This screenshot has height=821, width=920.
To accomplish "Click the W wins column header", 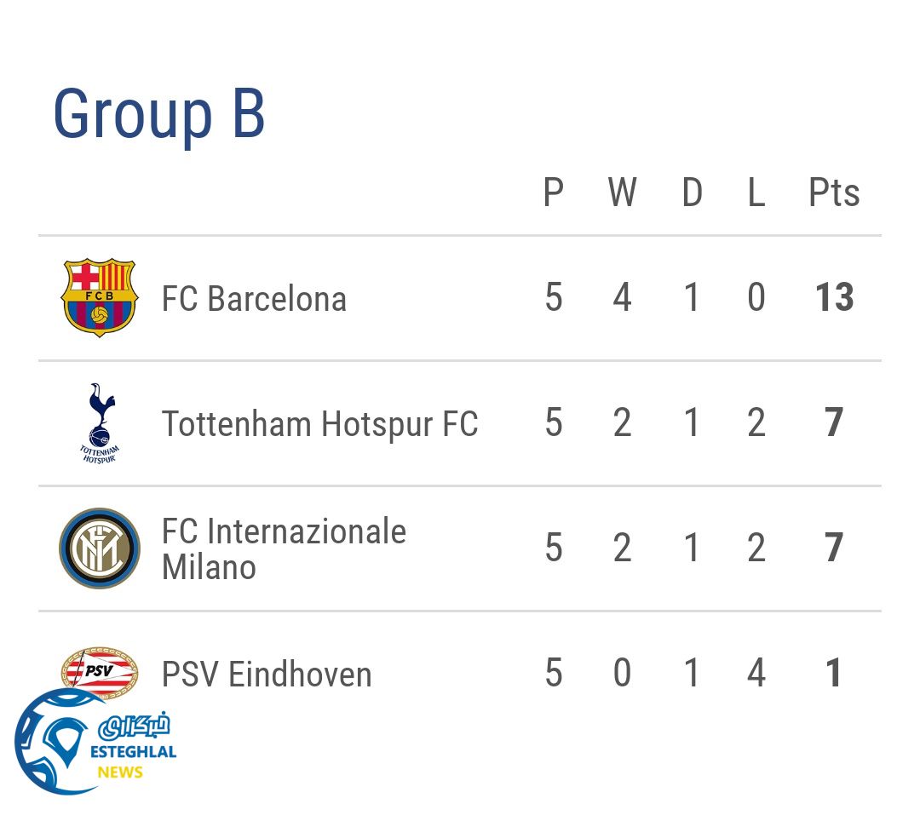I will coord(622,193).
